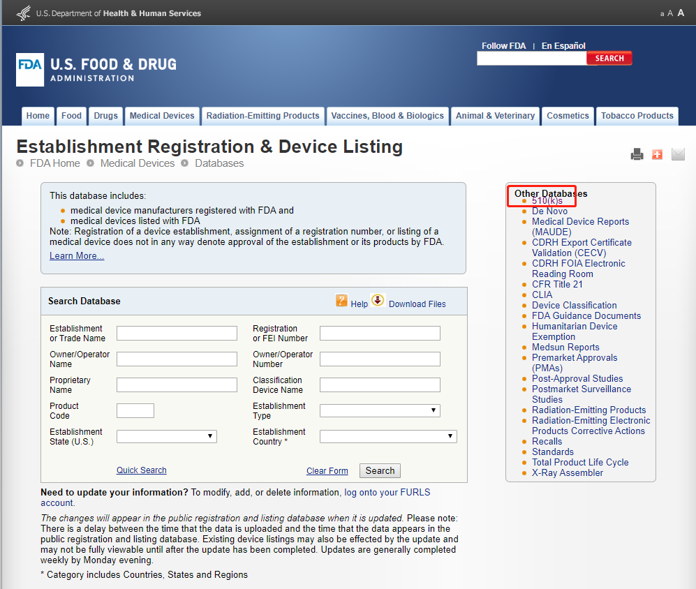The width and height of the screenshot is (696, 589).
Task: Open the CLIA link
Action: pos(542,294)
